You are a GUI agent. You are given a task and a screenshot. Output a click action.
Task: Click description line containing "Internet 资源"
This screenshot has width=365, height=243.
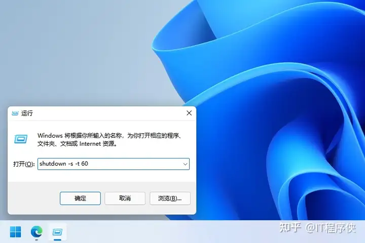pyautogui.click(x=77, y=144)
